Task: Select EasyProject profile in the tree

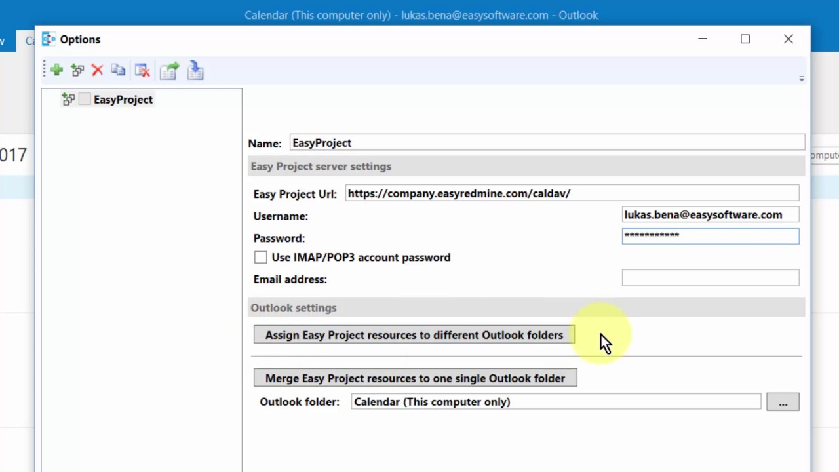Action: pyautogui.click(x=123, y=100)
